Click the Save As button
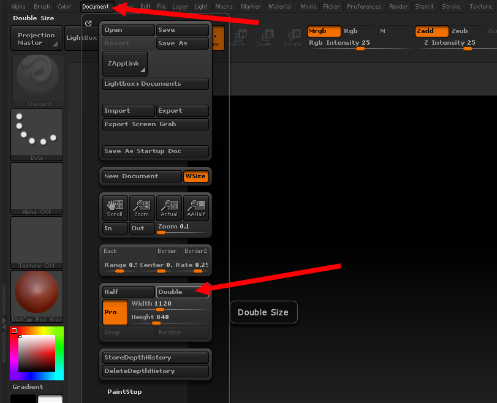 183,43
